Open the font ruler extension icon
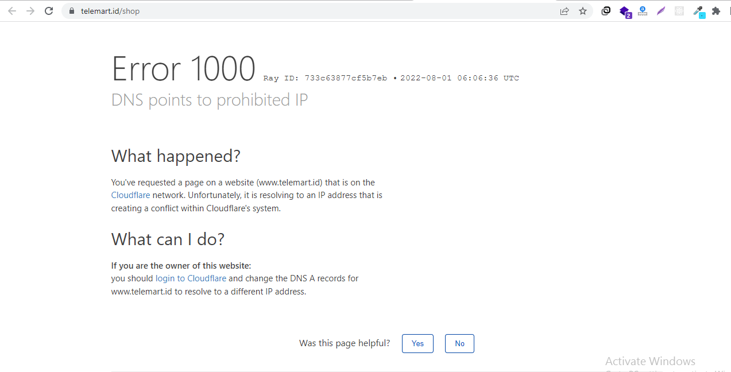 643,11
